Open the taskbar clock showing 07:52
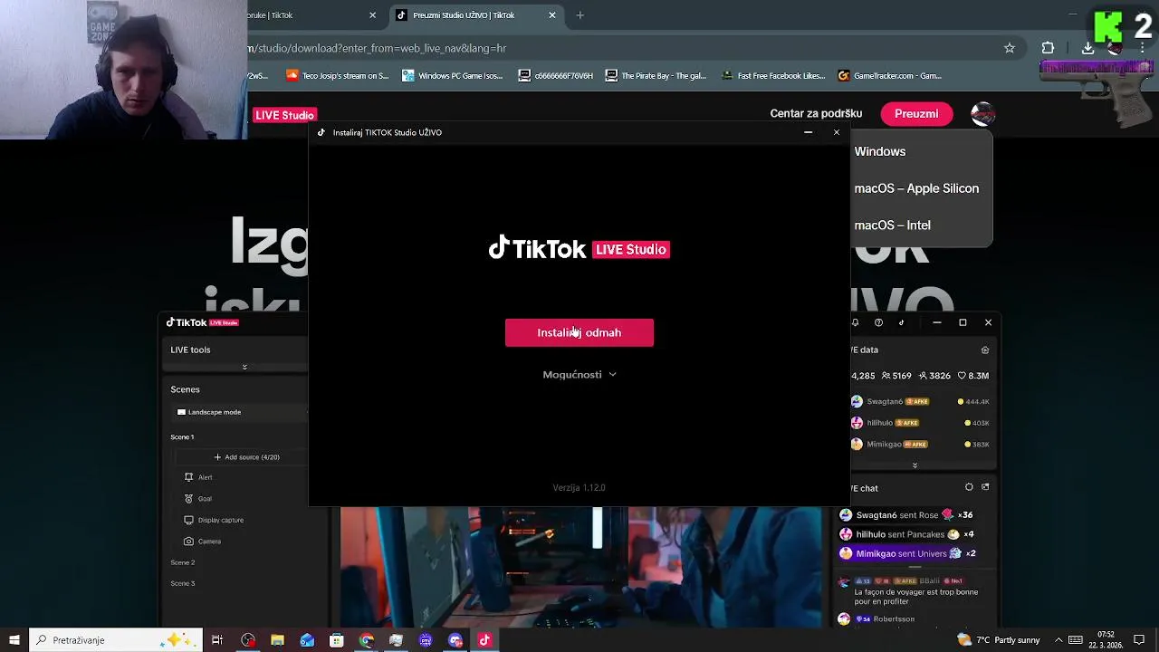The height and width of the screenshot is (652, 1159). [1106, 640]
